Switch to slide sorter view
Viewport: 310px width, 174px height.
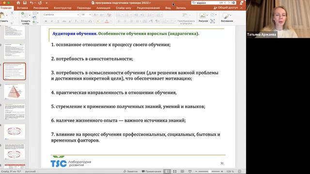[175, 172]
